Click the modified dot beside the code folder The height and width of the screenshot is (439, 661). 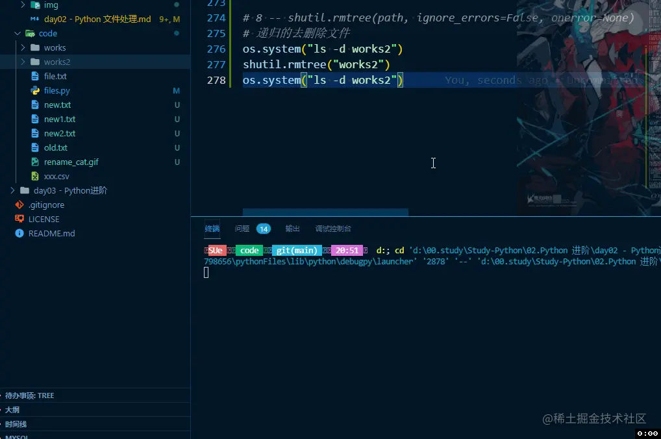pyautogui.click(x=175, y=33)
